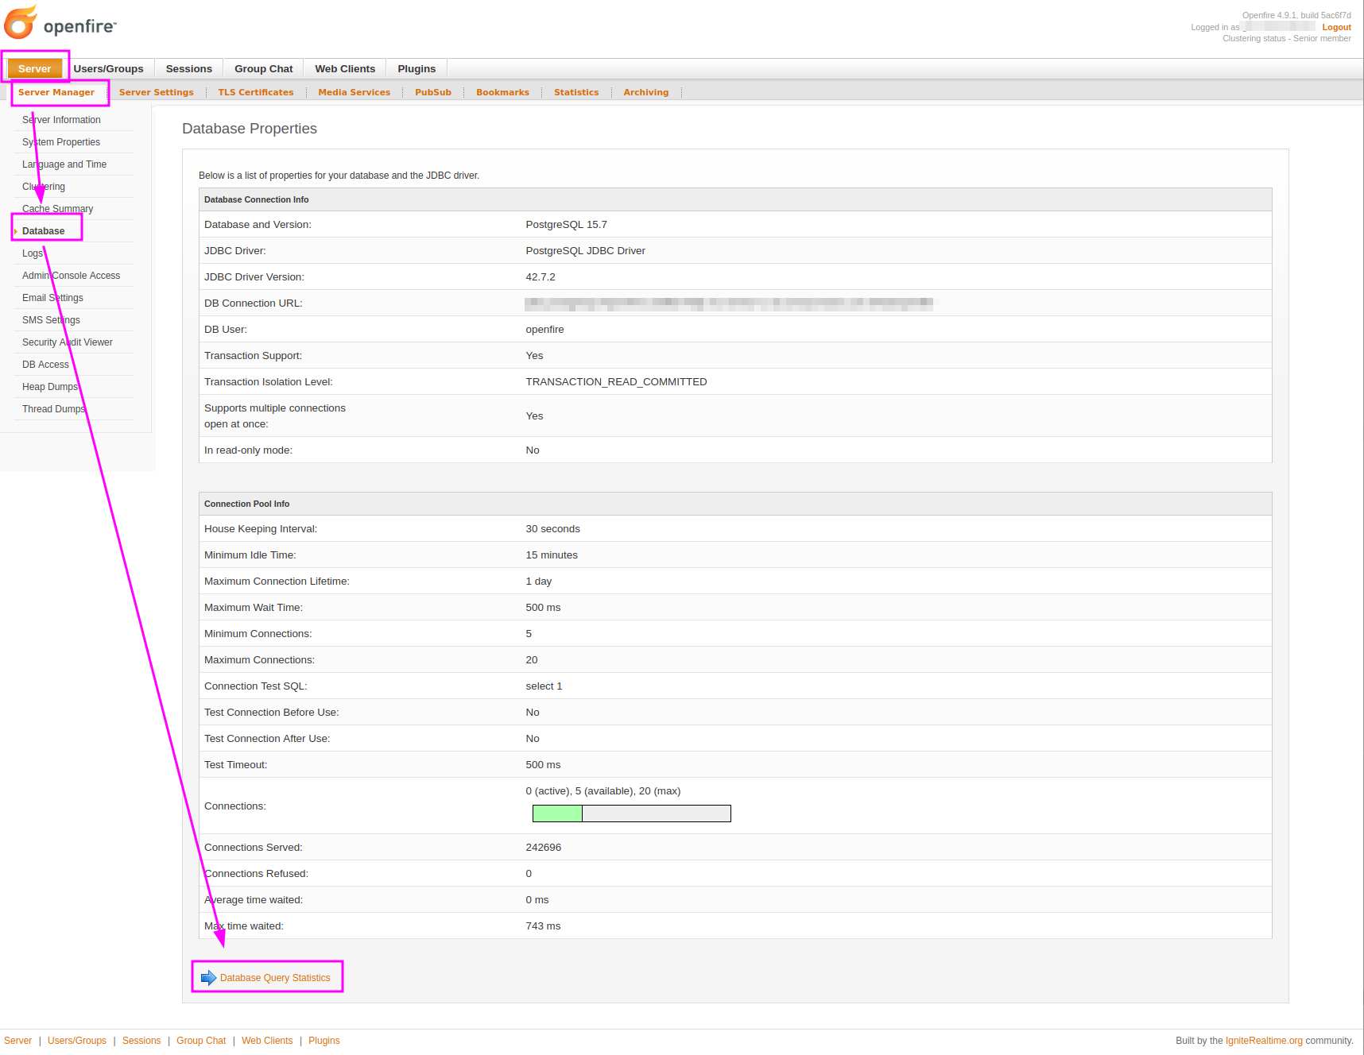The image size is (1364, 1055).
Task: Click the Web Clients footer link
Action: pos(267,1041)
